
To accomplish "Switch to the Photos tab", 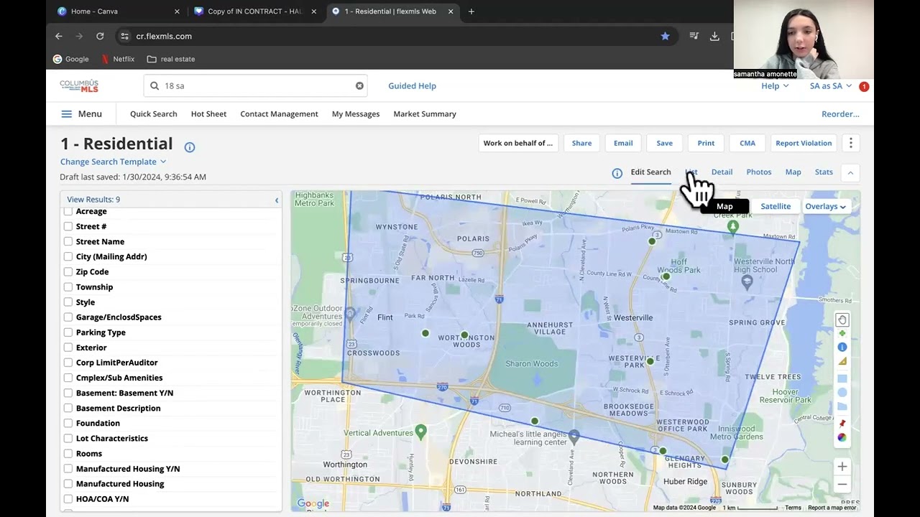I will coord(758,172).
